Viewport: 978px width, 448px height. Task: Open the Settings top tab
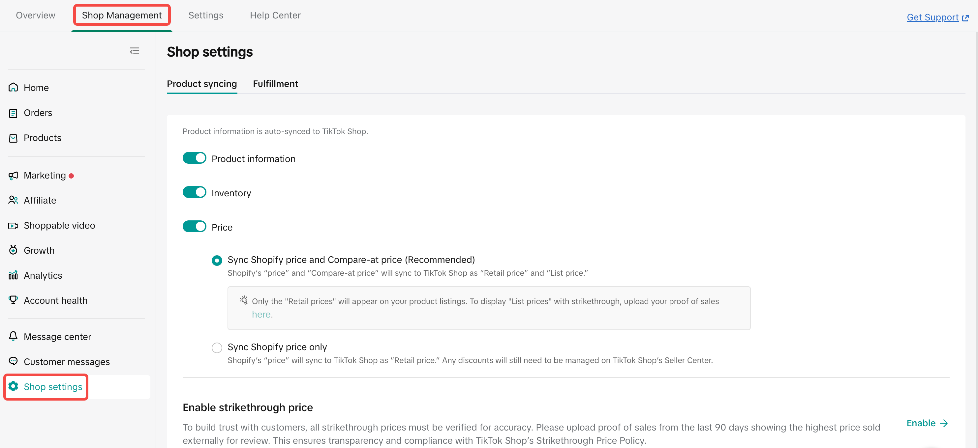tap(206, 15)
